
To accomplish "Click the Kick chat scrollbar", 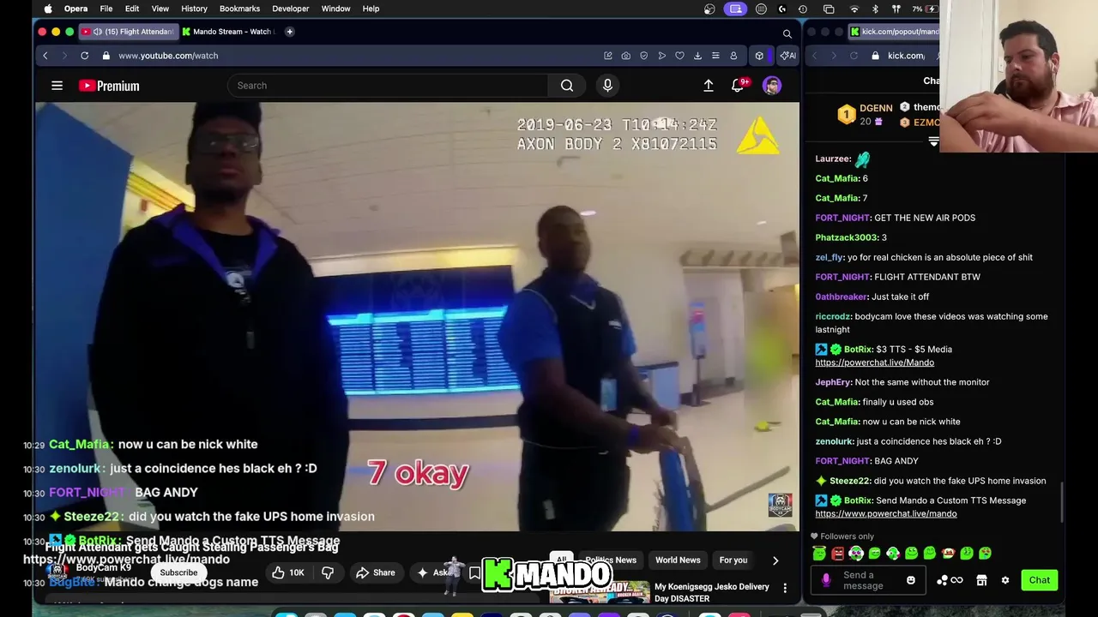I will pos(1062,502).
